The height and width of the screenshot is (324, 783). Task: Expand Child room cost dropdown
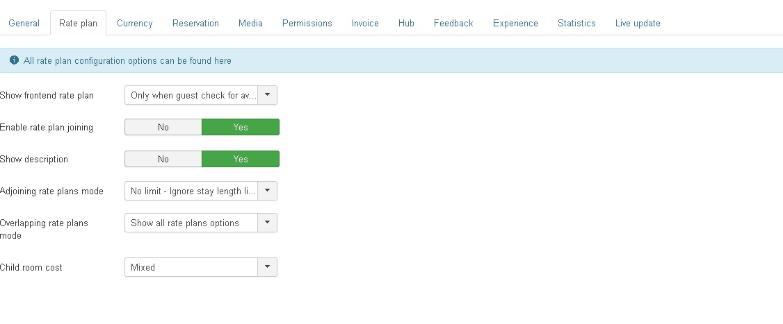200,267
